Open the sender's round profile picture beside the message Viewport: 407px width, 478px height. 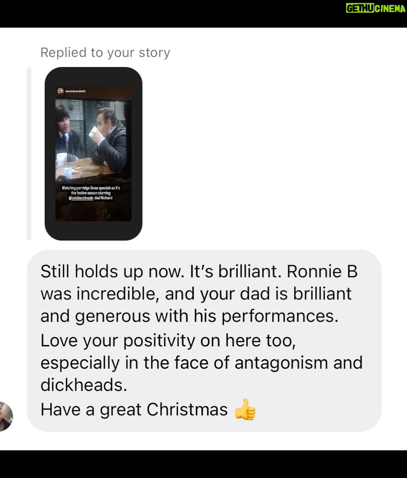point(6,416)
